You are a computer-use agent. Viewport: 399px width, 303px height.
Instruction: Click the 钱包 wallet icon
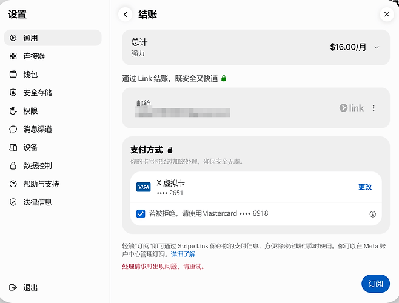13,75
